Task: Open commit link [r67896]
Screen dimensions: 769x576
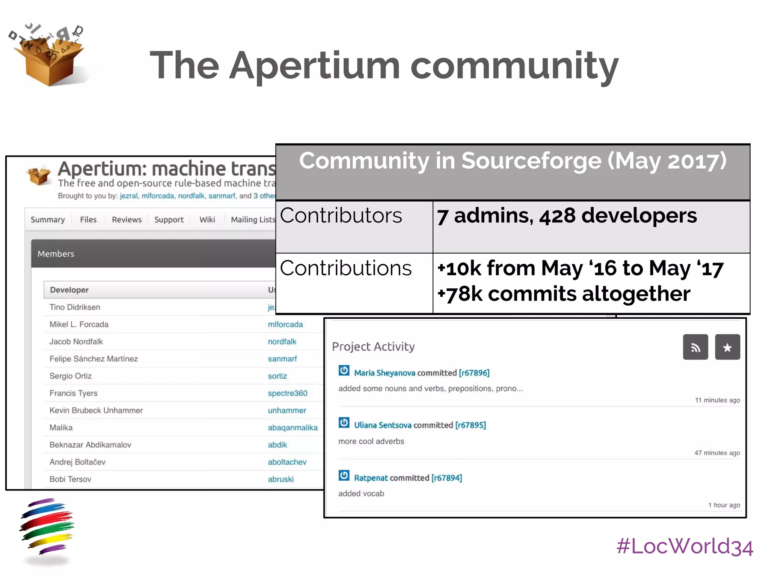Action: coord(474,373)
